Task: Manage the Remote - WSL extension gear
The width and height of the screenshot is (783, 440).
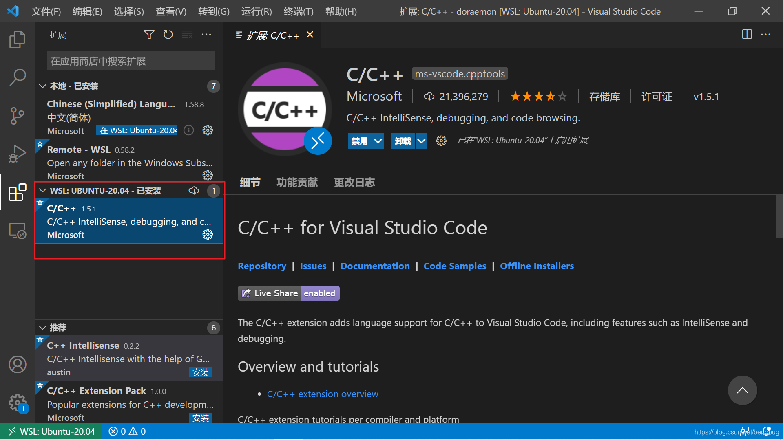Action: pos(208,176)
